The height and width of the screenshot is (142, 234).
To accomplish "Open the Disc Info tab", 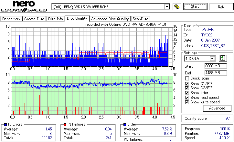I will pos(55,19).
